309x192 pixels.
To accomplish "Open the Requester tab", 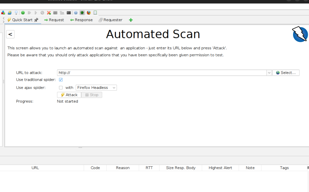I will tap(110, 20).
